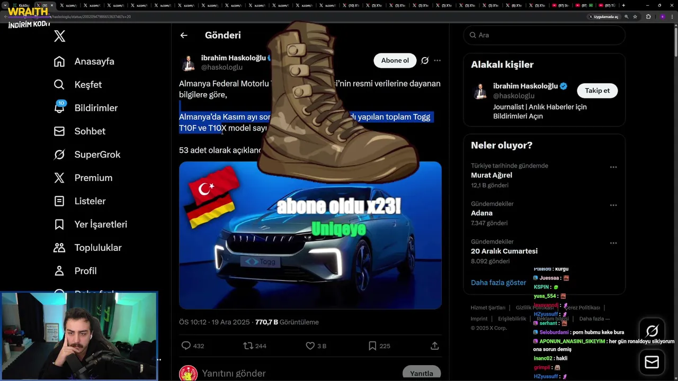Screen dimensions: 678x381
Task: Click the browser zoom magnifier icon
Action: tap(626, 16)
